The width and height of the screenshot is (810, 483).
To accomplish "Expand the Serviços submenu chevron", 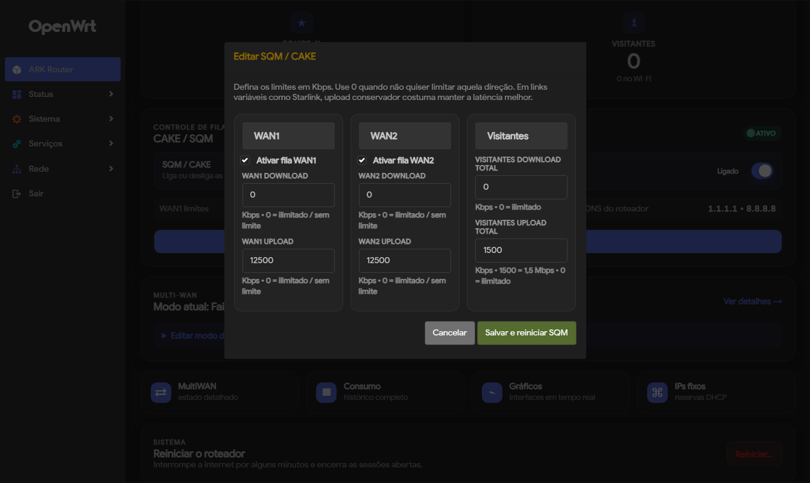I will coord(111,143).
